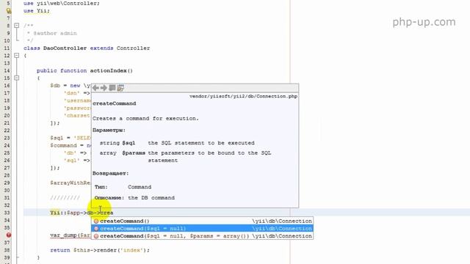Click 'Creates a command for execution.' text

point(145,119)
